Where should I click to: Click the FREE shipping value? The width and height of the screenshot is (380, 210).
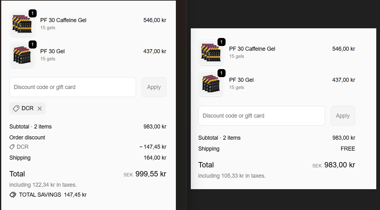tap(348, 149)
